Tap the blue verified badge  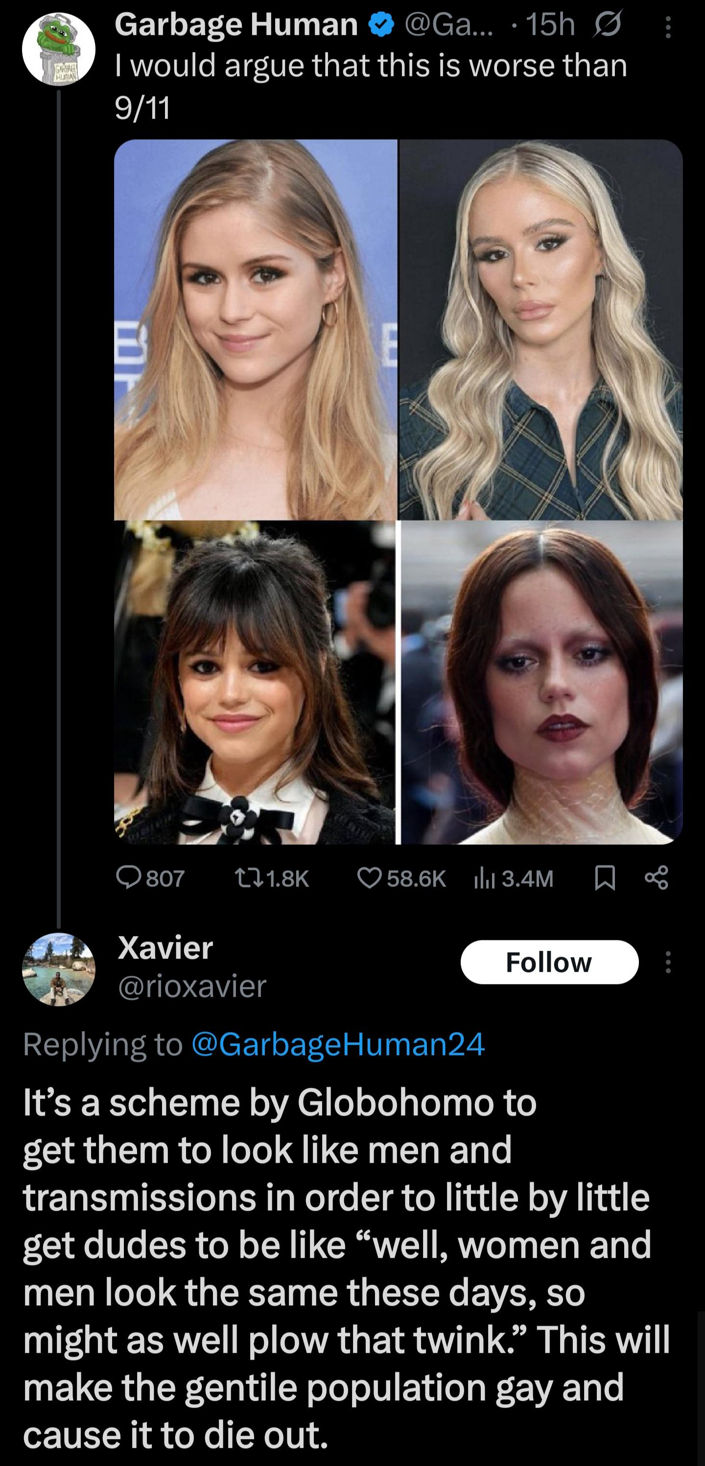click(x=381, y=25)
